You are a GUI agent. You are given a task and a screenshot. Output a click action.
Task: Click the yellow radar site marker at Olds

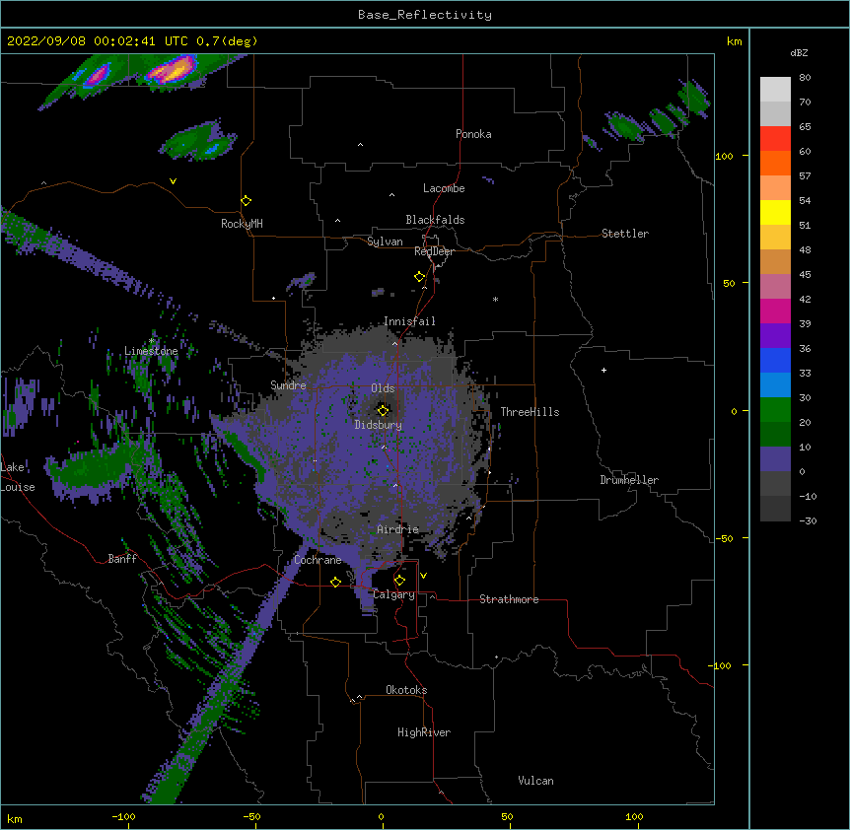click(383, 410)
